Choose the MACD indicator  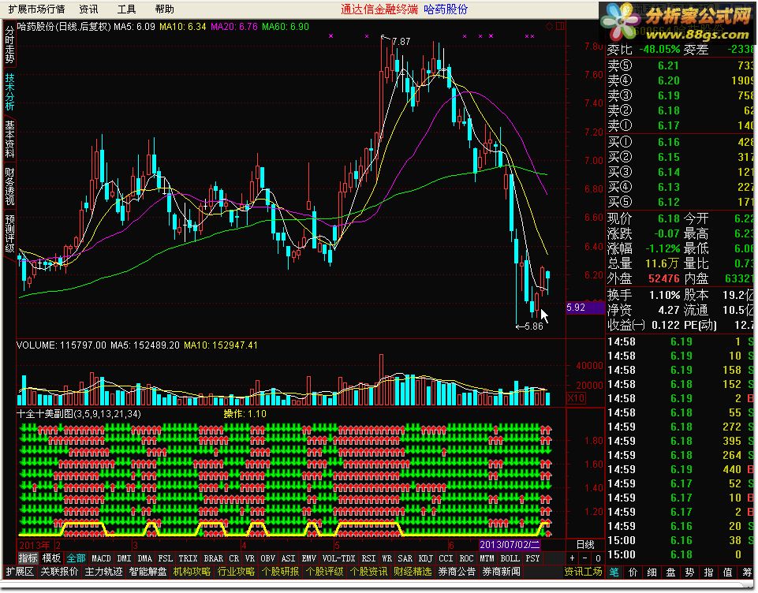[101, 558]
